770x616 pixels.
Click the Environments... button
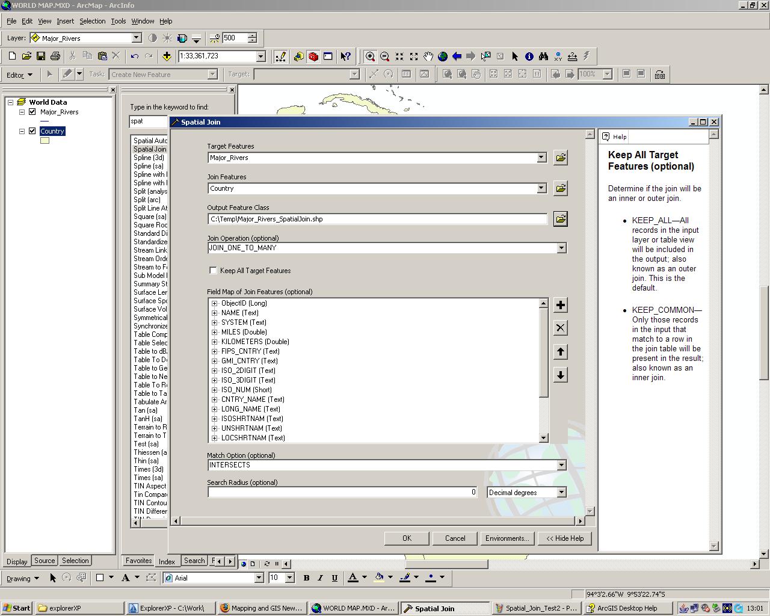click(x=507, y=538)
